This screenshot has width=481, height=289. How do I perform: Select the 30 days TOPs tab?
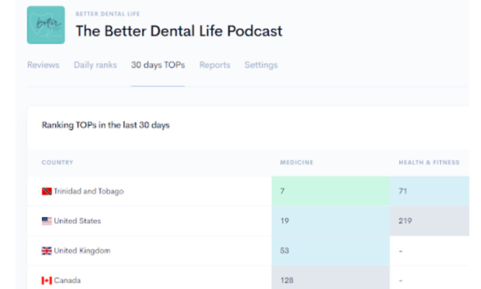[158, 65]
